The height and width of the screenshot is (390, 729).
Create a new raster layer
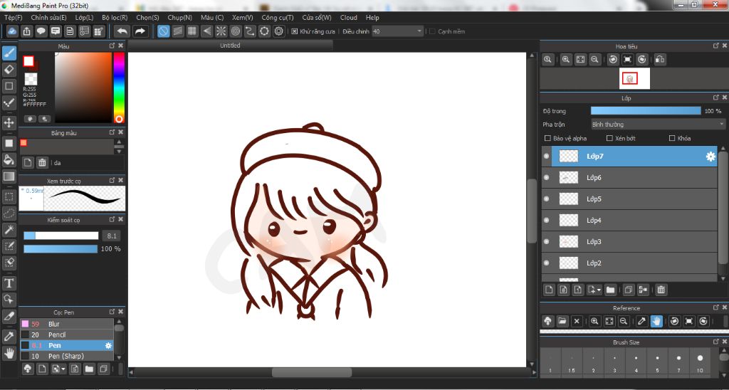[x=549, y=290]
